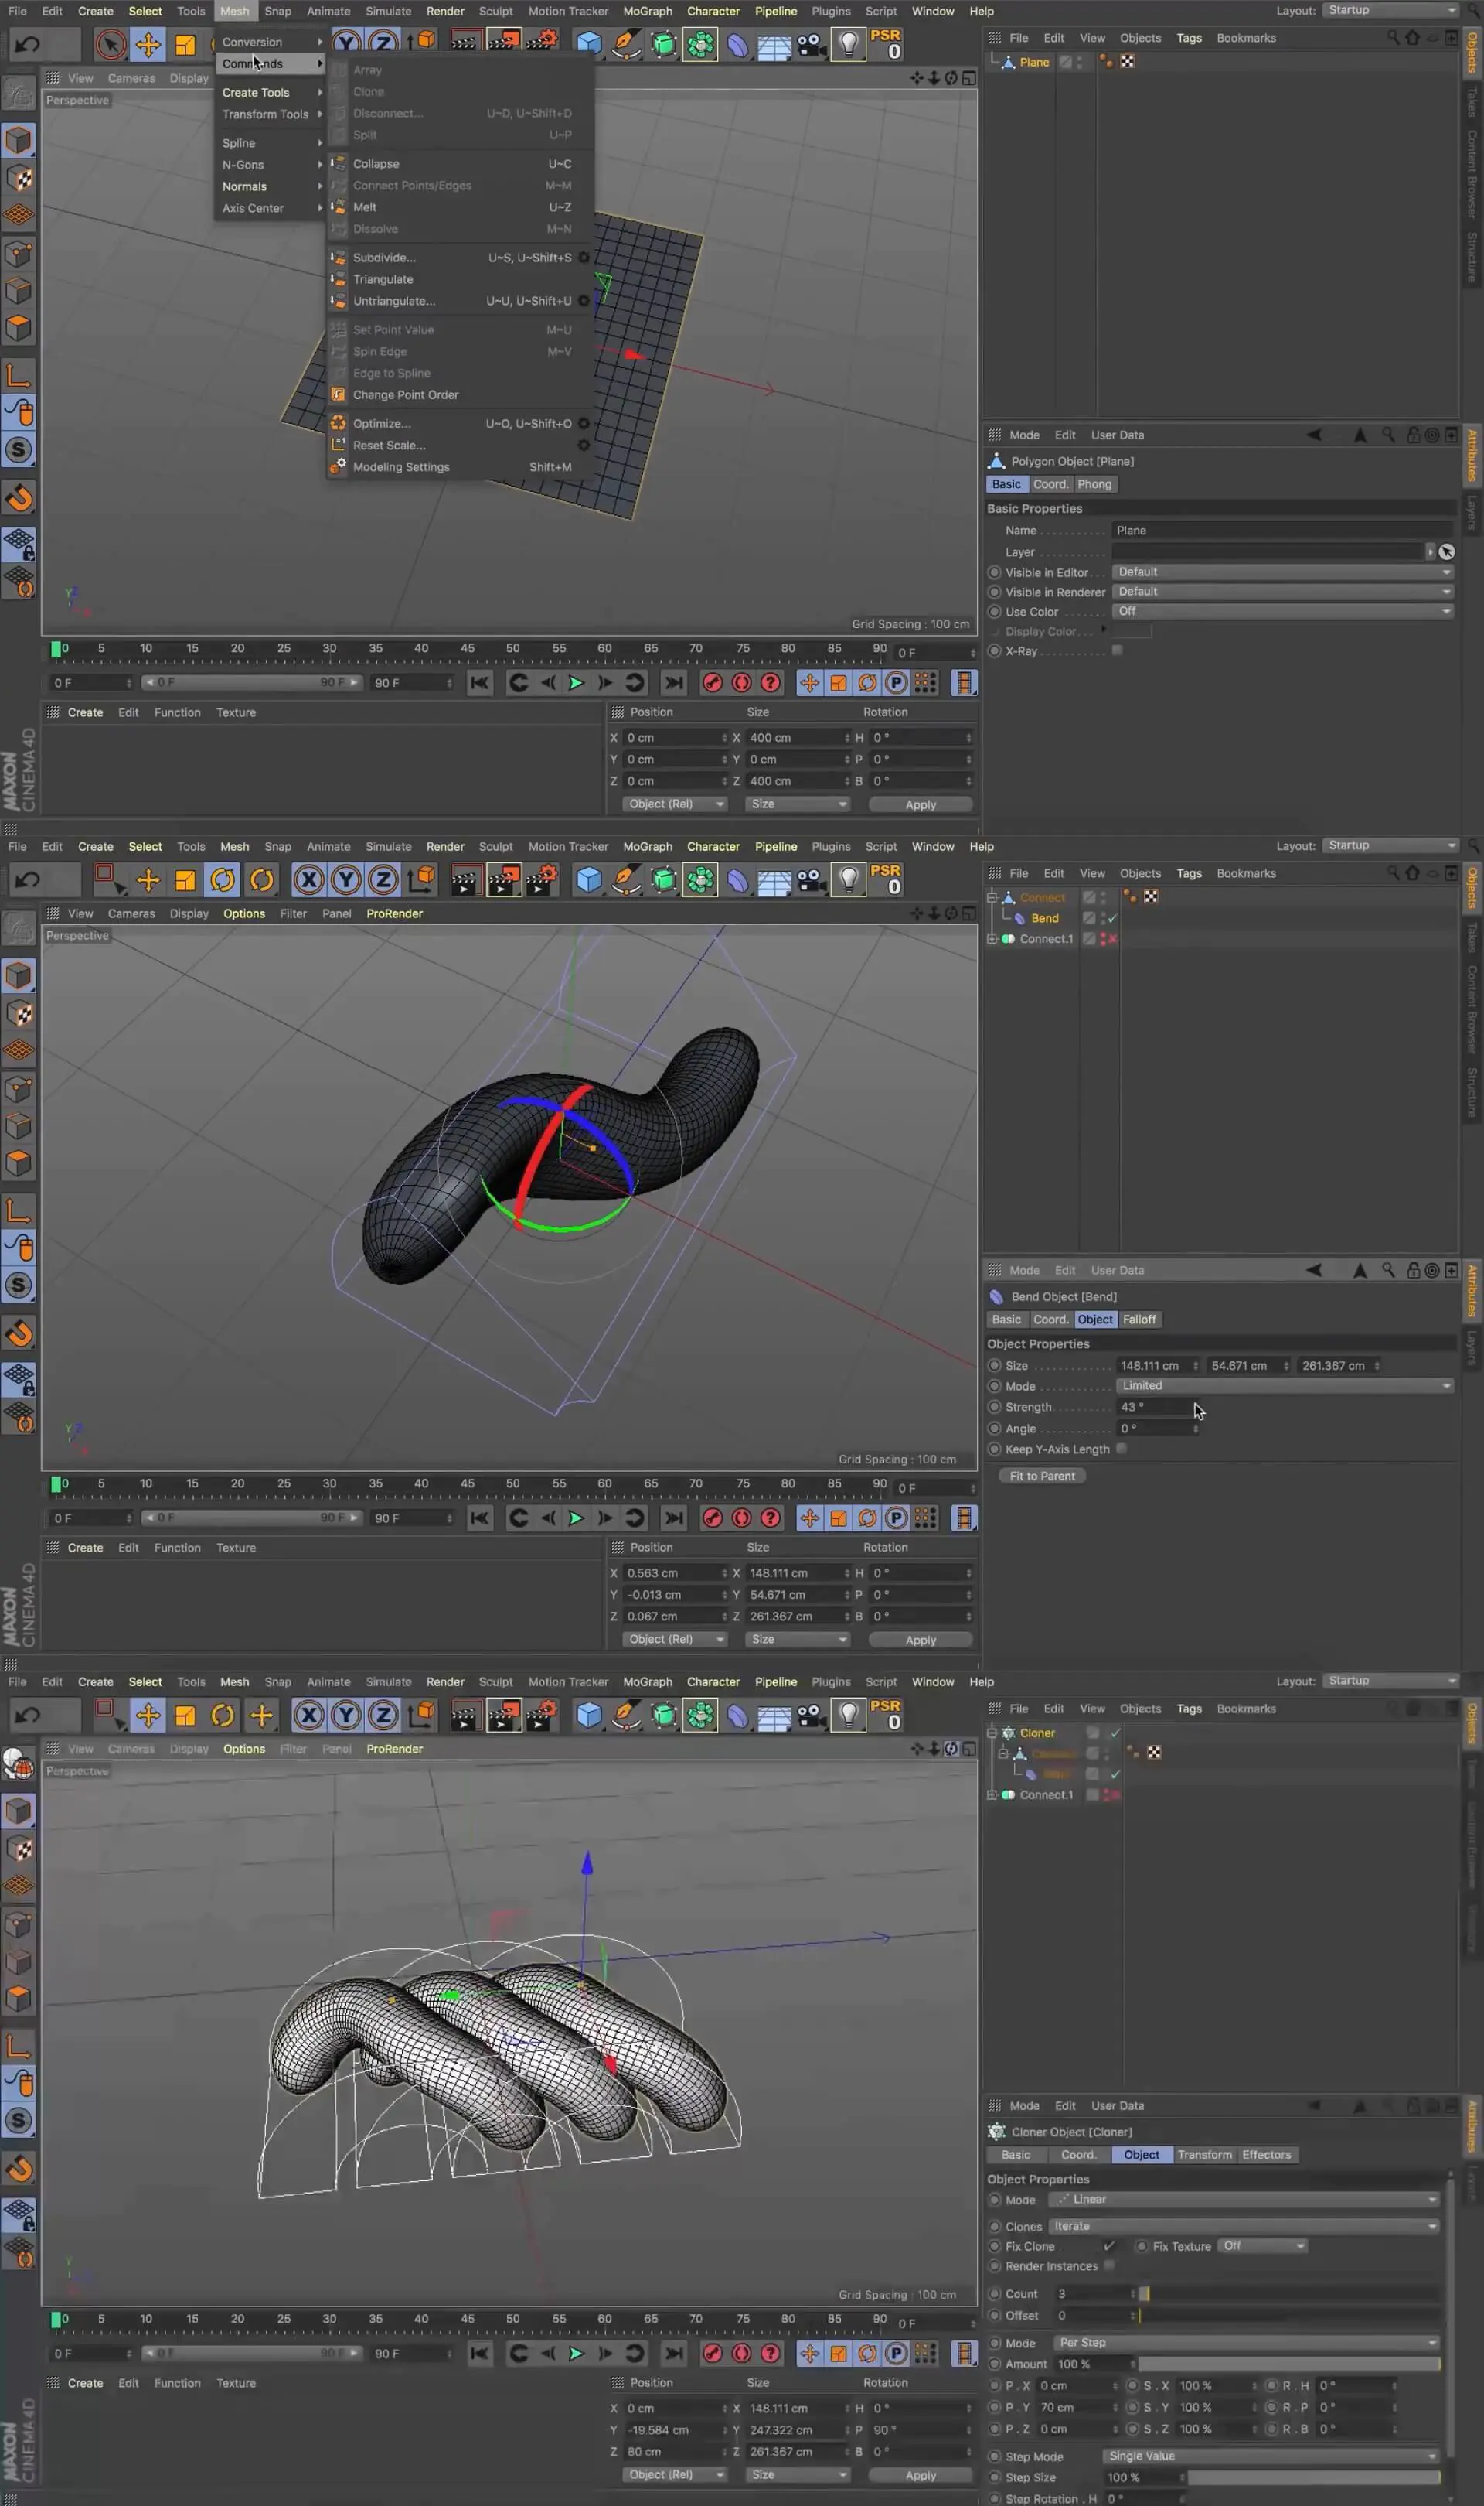Toggle Render Instances checkbox in Cloner properties
This screenshot has width=1484, height=2506.
click(1109, 2266)
